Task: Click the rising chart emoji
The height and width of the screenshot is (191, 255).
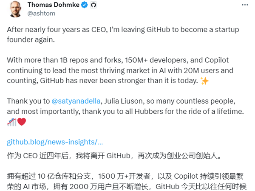Action: coord(12,122)
